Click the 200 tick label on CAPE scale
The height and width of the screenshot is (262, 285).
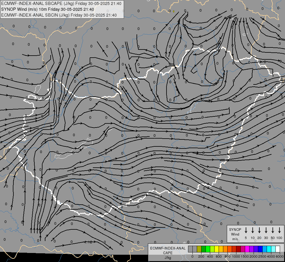coord(201,256)
